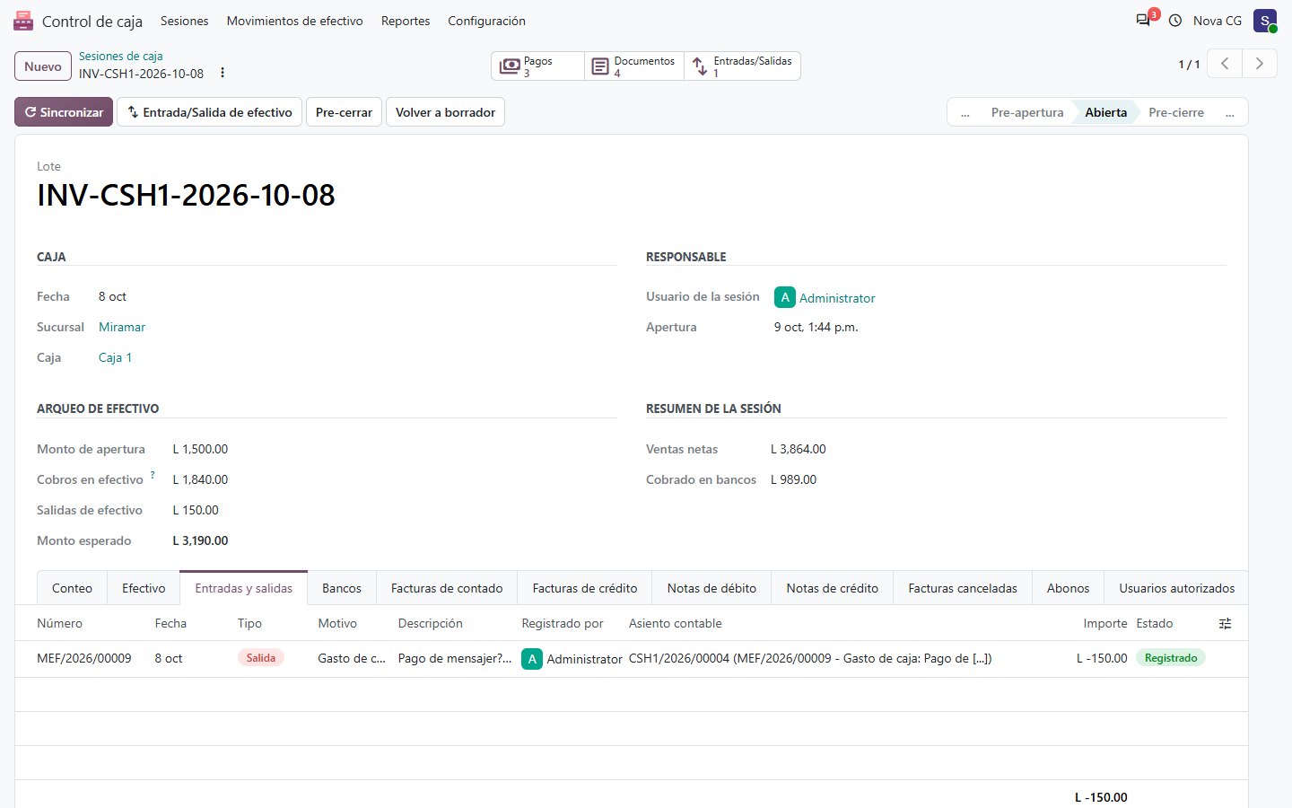This screenshot has width=1292, height=808.
Task: Click Entrada/Salida de efectivo button
Action: point(209,112)
